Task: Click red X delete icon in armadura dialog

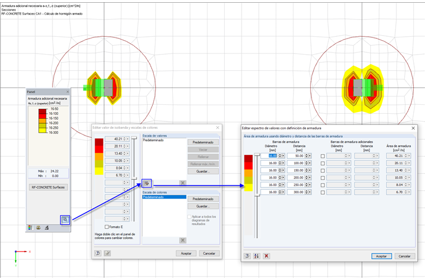Action: point(266,256)
